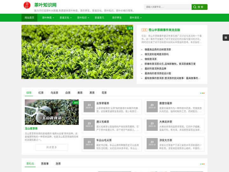Open article 最高档的普洱茶纸设计图

pyautogui.click(x=158, y=74)
